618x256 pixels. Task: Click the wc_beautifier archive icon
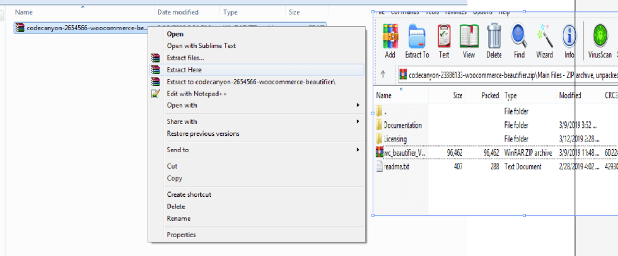[x=380, y=152]
